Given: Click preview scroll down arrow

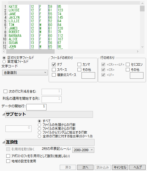Looking at the screenshot, I should click(x=142, y=47).
